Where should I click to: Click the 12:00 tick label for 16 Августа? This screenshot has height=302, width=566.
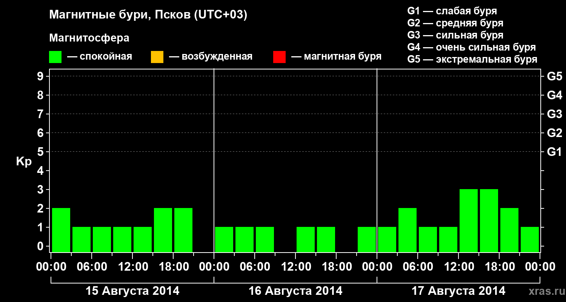point(295,267)
